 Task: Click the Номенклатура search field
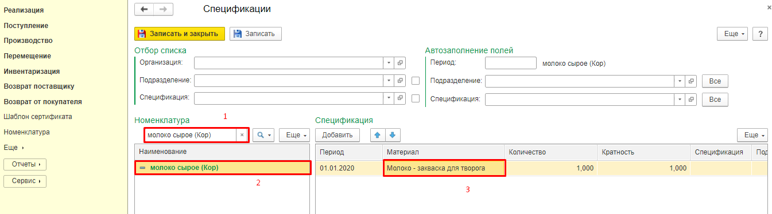pos(191,135)
